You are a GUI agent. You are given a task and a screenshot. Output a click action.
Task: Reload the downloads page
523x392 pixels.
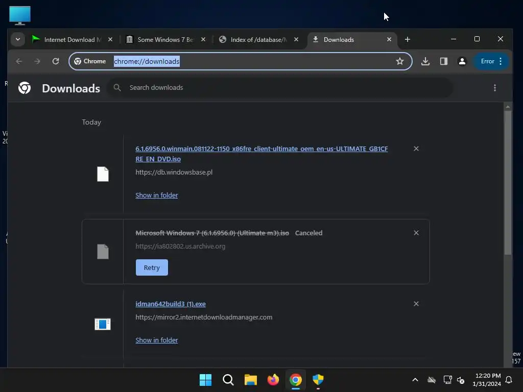click(x=56, y=61)
